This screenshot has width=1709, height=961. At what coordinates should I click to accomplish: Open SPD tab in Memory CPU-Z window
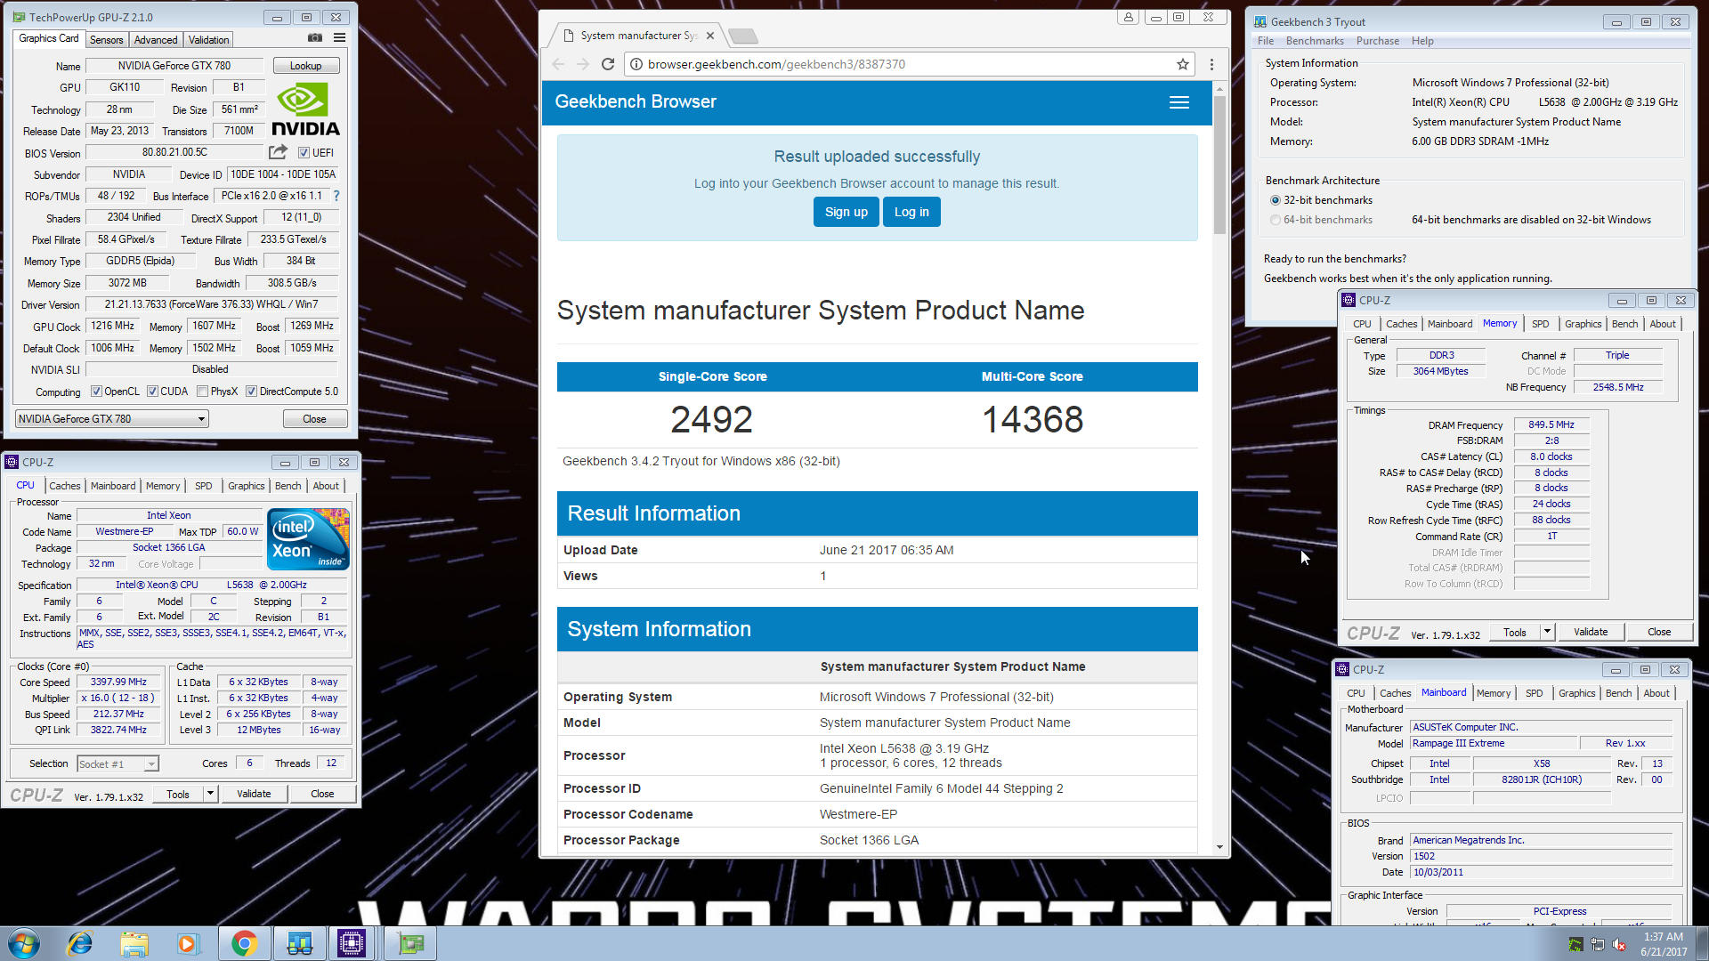click(x=1541, y=324)
